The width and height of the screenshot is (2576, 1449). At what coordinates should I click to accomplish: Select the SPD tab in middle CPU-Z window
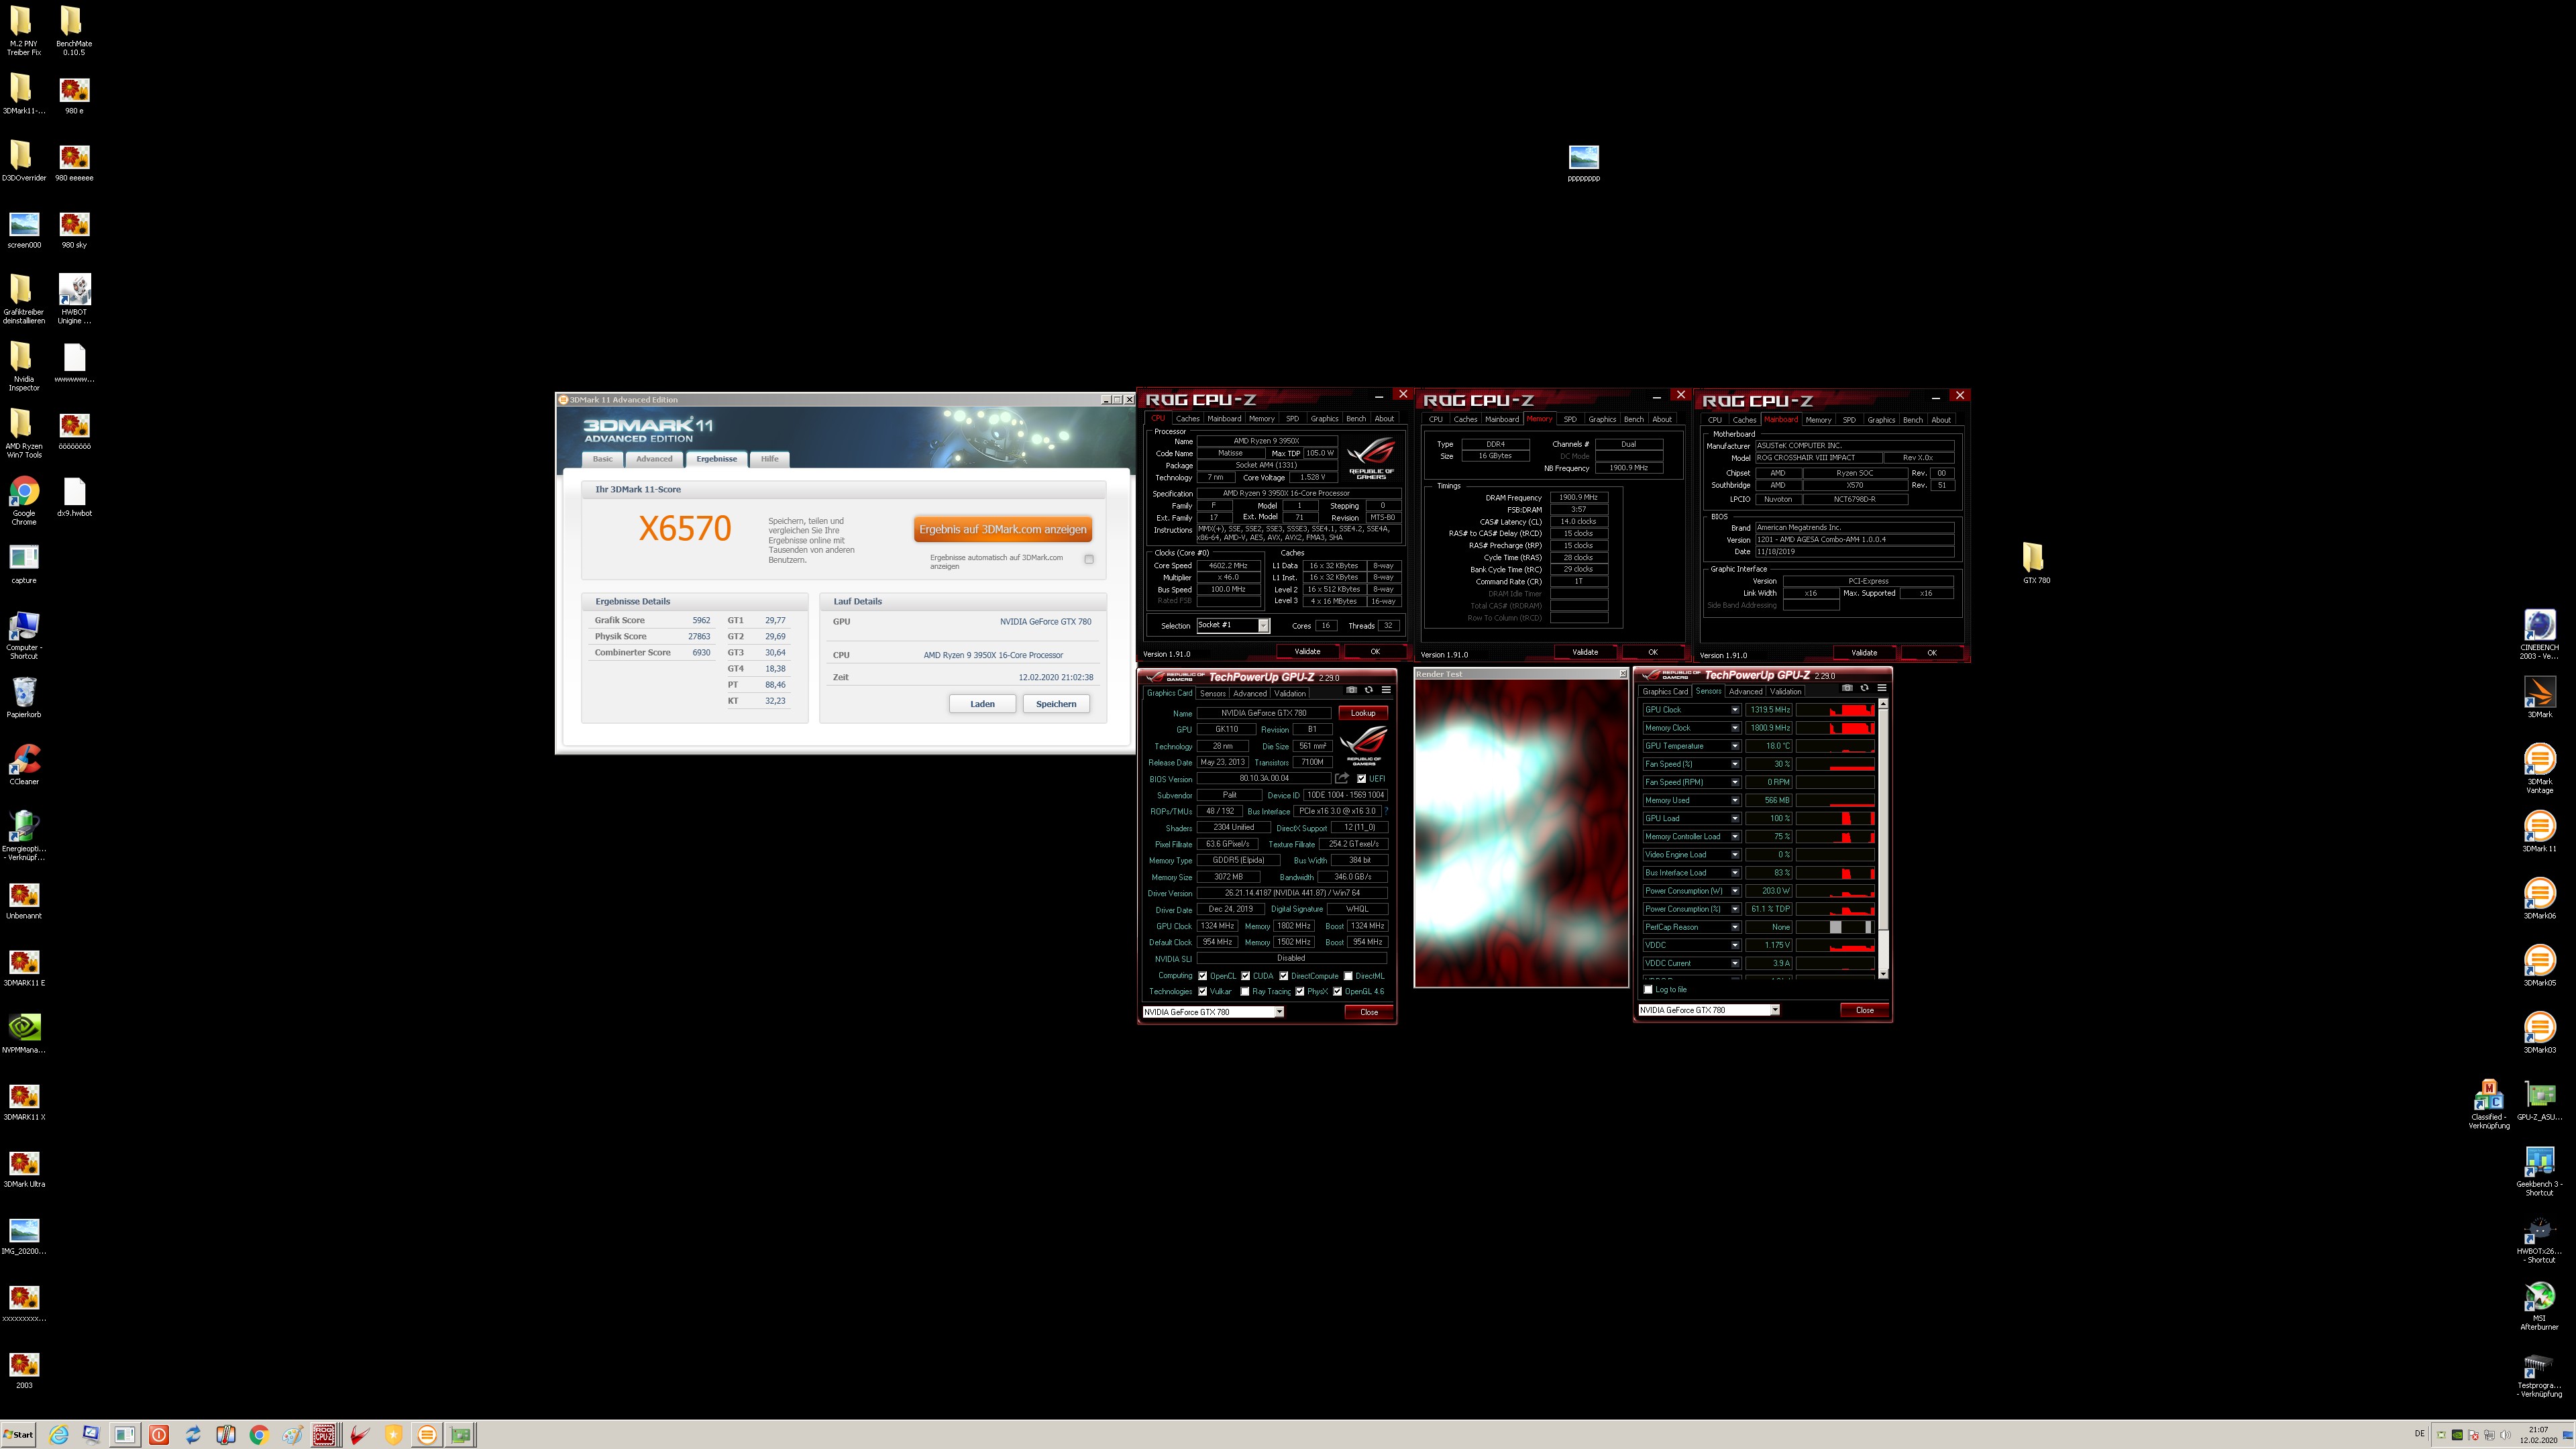pos(1570,420)
